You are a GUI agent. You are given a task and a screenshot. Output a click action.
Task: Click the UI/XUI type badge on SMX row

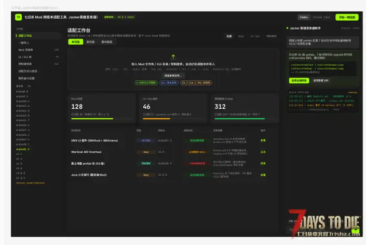point(146,140)
